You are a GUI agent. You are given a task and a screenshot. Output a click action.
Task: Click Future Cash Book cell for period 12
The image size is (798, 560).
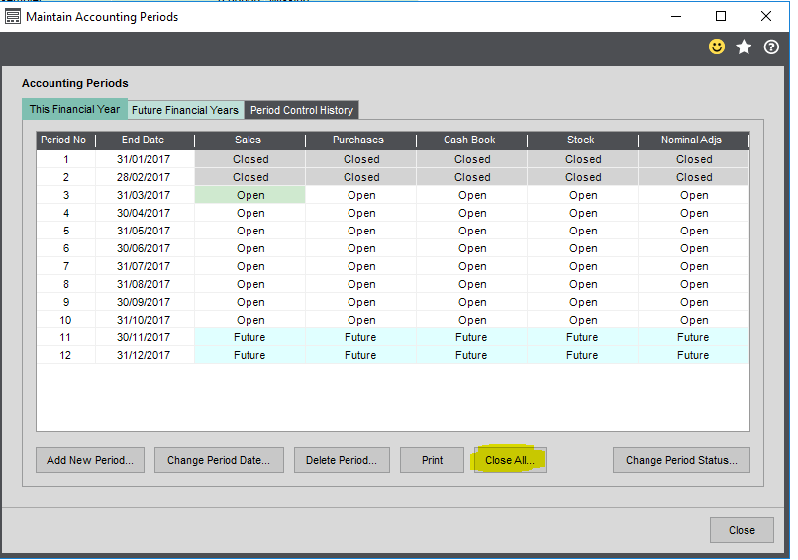[x=472, y=355]
